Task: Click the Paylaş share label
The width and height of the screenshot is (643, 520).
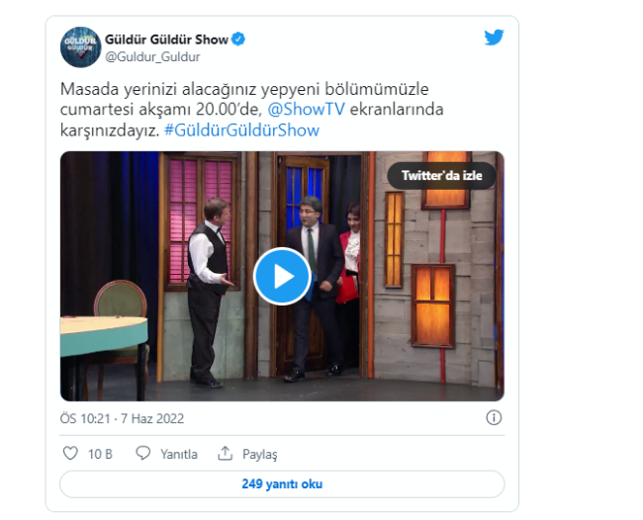Action: click(x=259, y=454)
